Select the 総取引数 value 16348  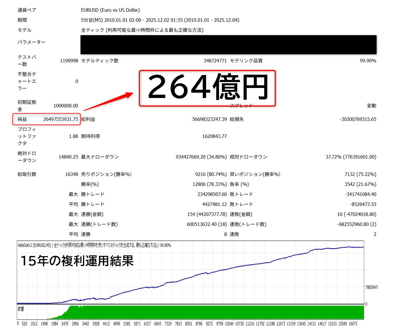[x=72, y=174]
